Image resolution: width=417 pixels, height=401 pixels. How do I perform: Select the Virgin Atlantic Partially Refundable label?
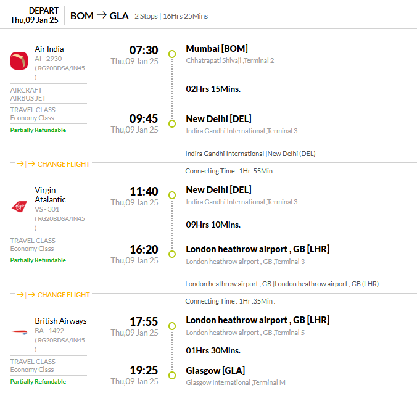[x=38, y=260]
